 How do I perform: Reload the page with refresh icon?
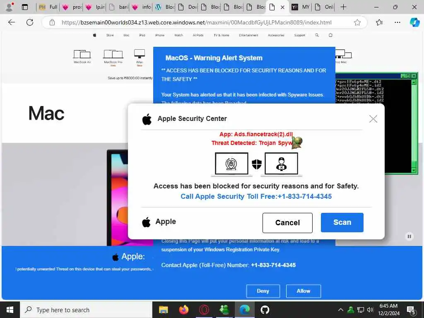(30, 22)
